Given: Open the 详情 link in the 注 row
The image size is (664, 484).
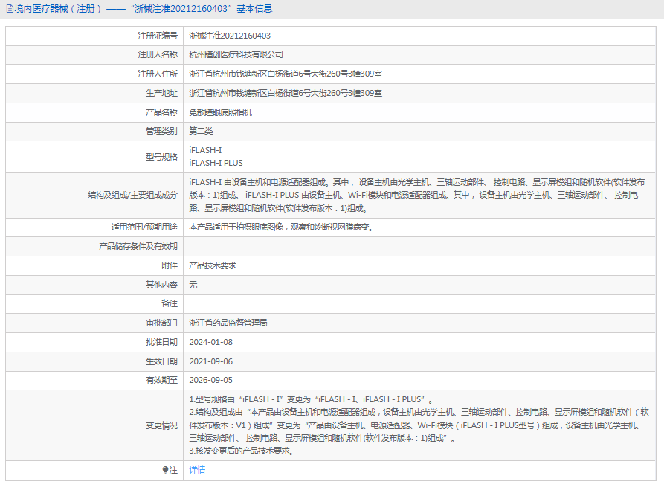Looking at the screenshot, I should (197, 470).
